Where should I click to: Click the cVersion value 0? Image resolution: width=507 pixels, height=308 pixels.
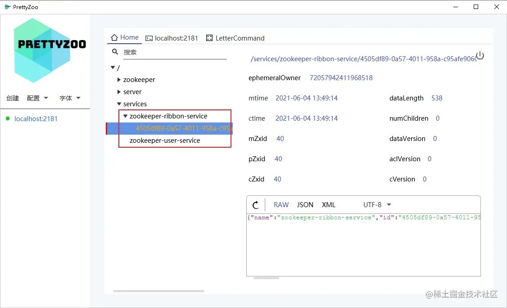(425, 179)
